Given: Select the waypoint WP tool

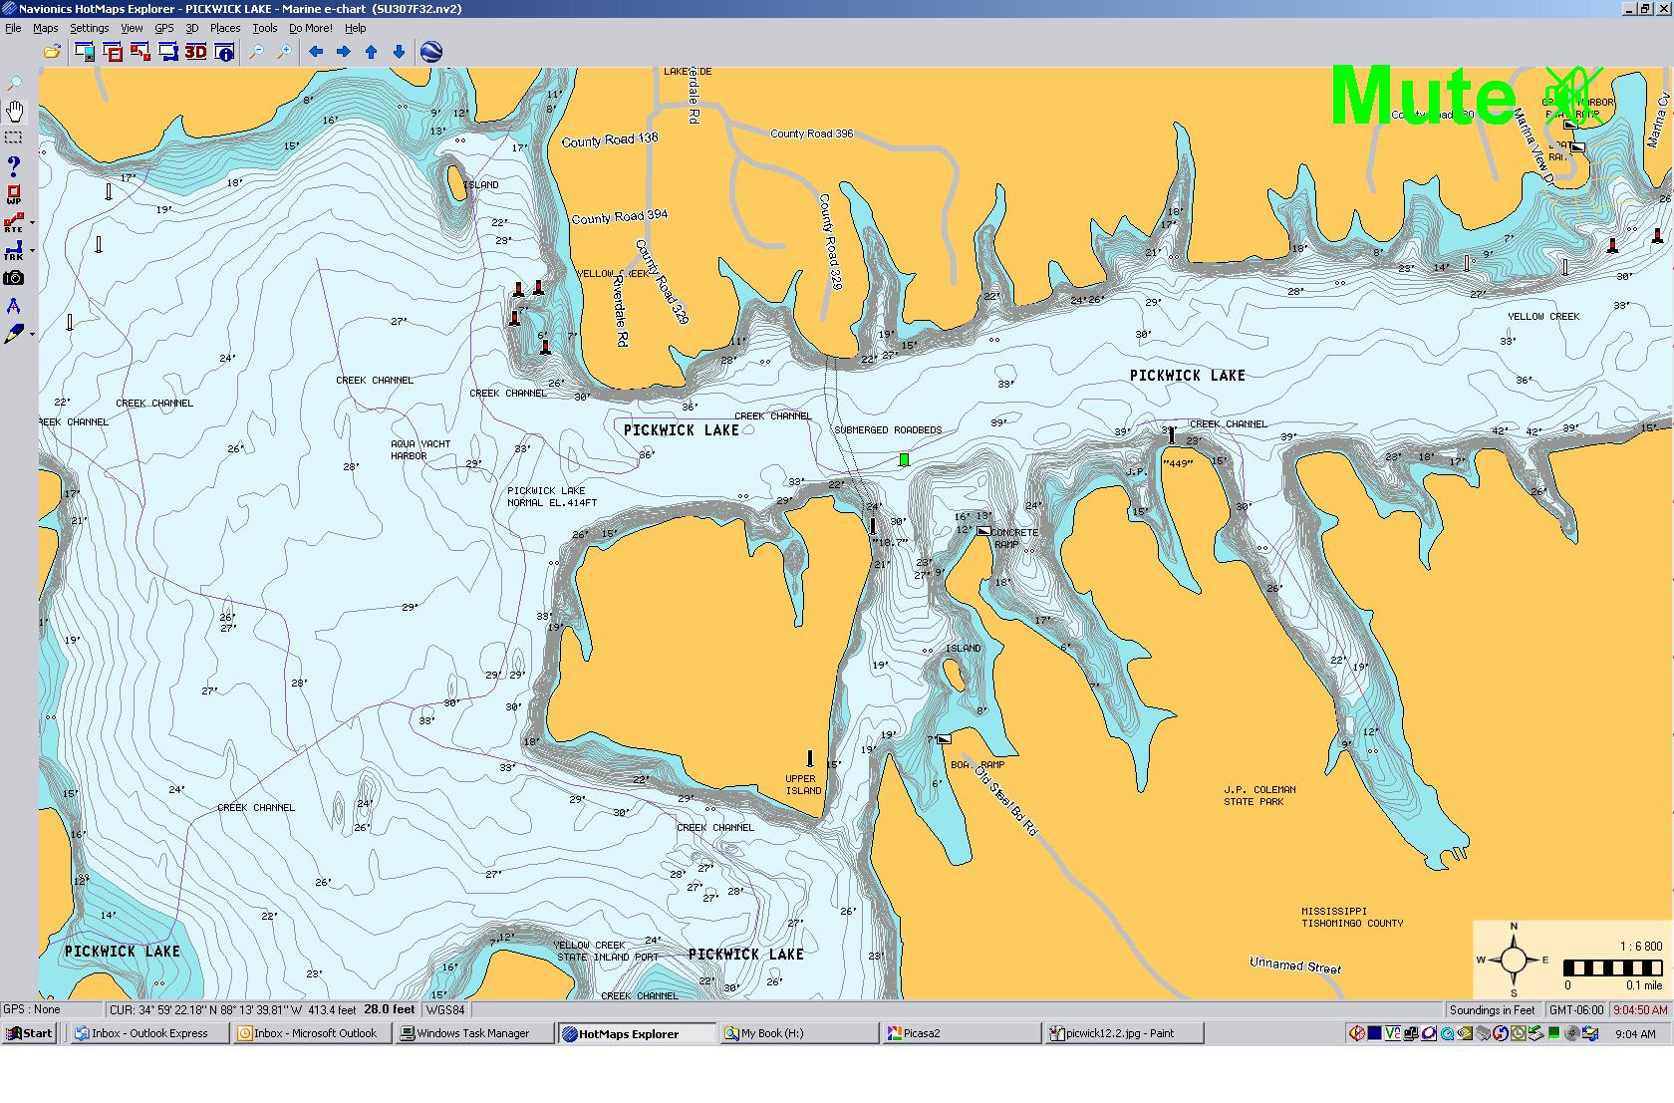Looking at the screenshot, I should point(14,194).
